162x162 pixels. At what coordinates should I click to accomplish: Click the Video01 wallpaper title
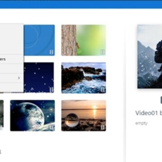pos(148,113)
